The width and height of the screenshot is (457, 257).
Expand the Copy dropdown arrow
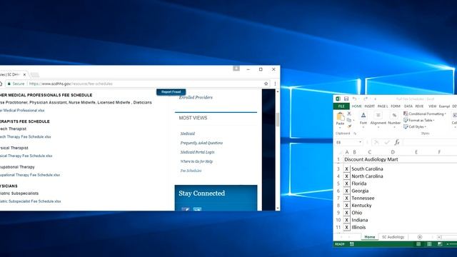pyautogui.click(x=353, y=120)
